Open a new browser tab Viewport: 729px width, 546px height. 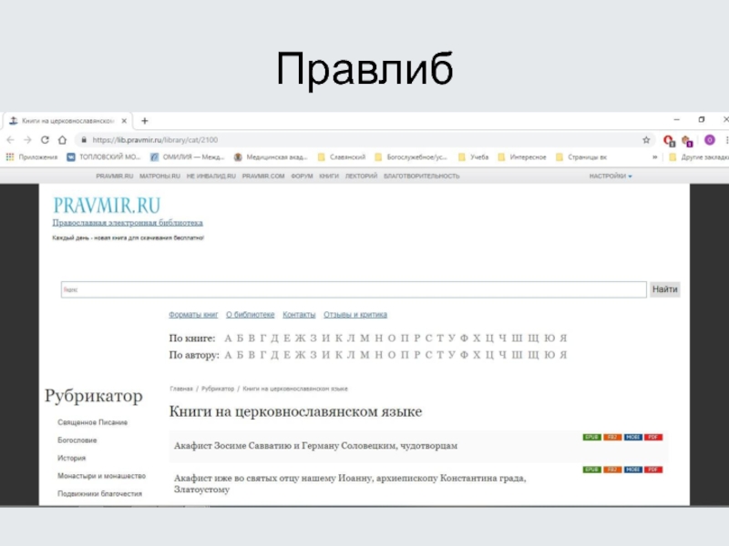(x=145, y=121)
